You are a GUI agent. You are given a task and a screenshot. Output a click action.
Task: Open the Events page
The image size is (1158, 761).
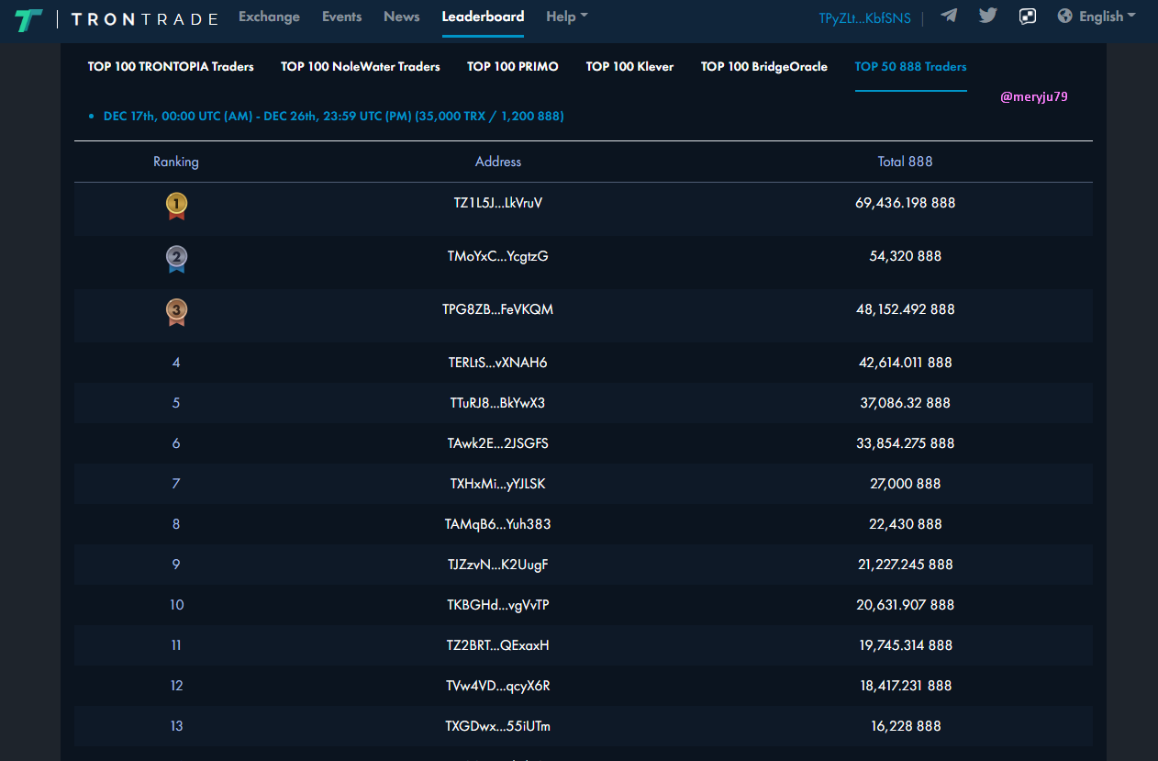[341, 17]
